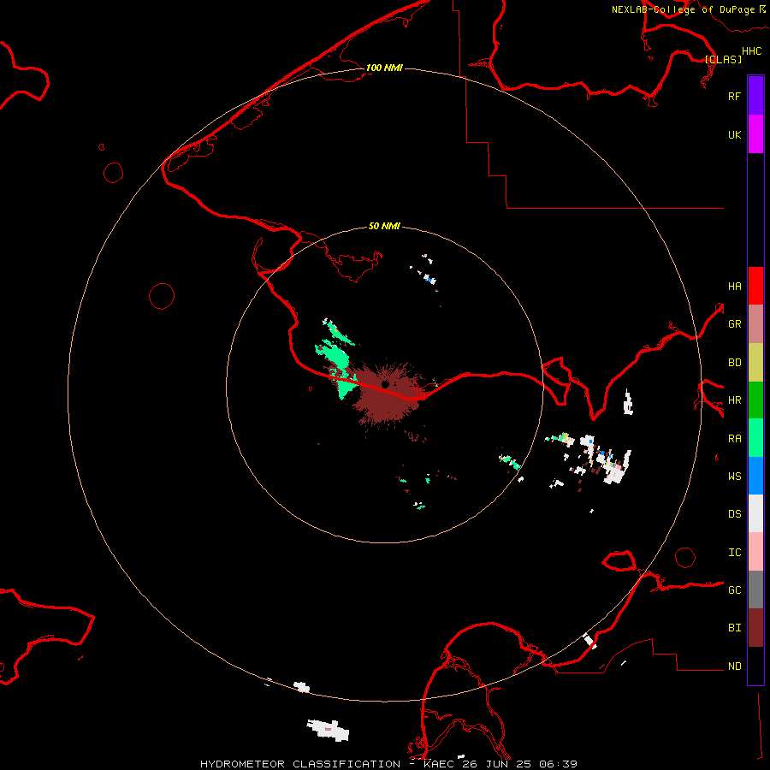Click the ND legend label
The height and width of the screenshot is (770, 770).
coord(734,666)
